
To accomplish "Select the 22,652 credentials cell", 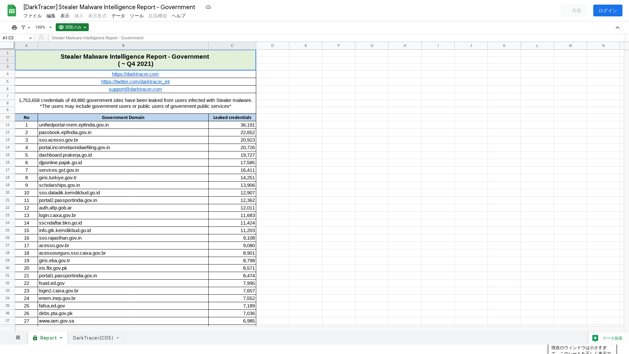I will click(x=232, y=132).
